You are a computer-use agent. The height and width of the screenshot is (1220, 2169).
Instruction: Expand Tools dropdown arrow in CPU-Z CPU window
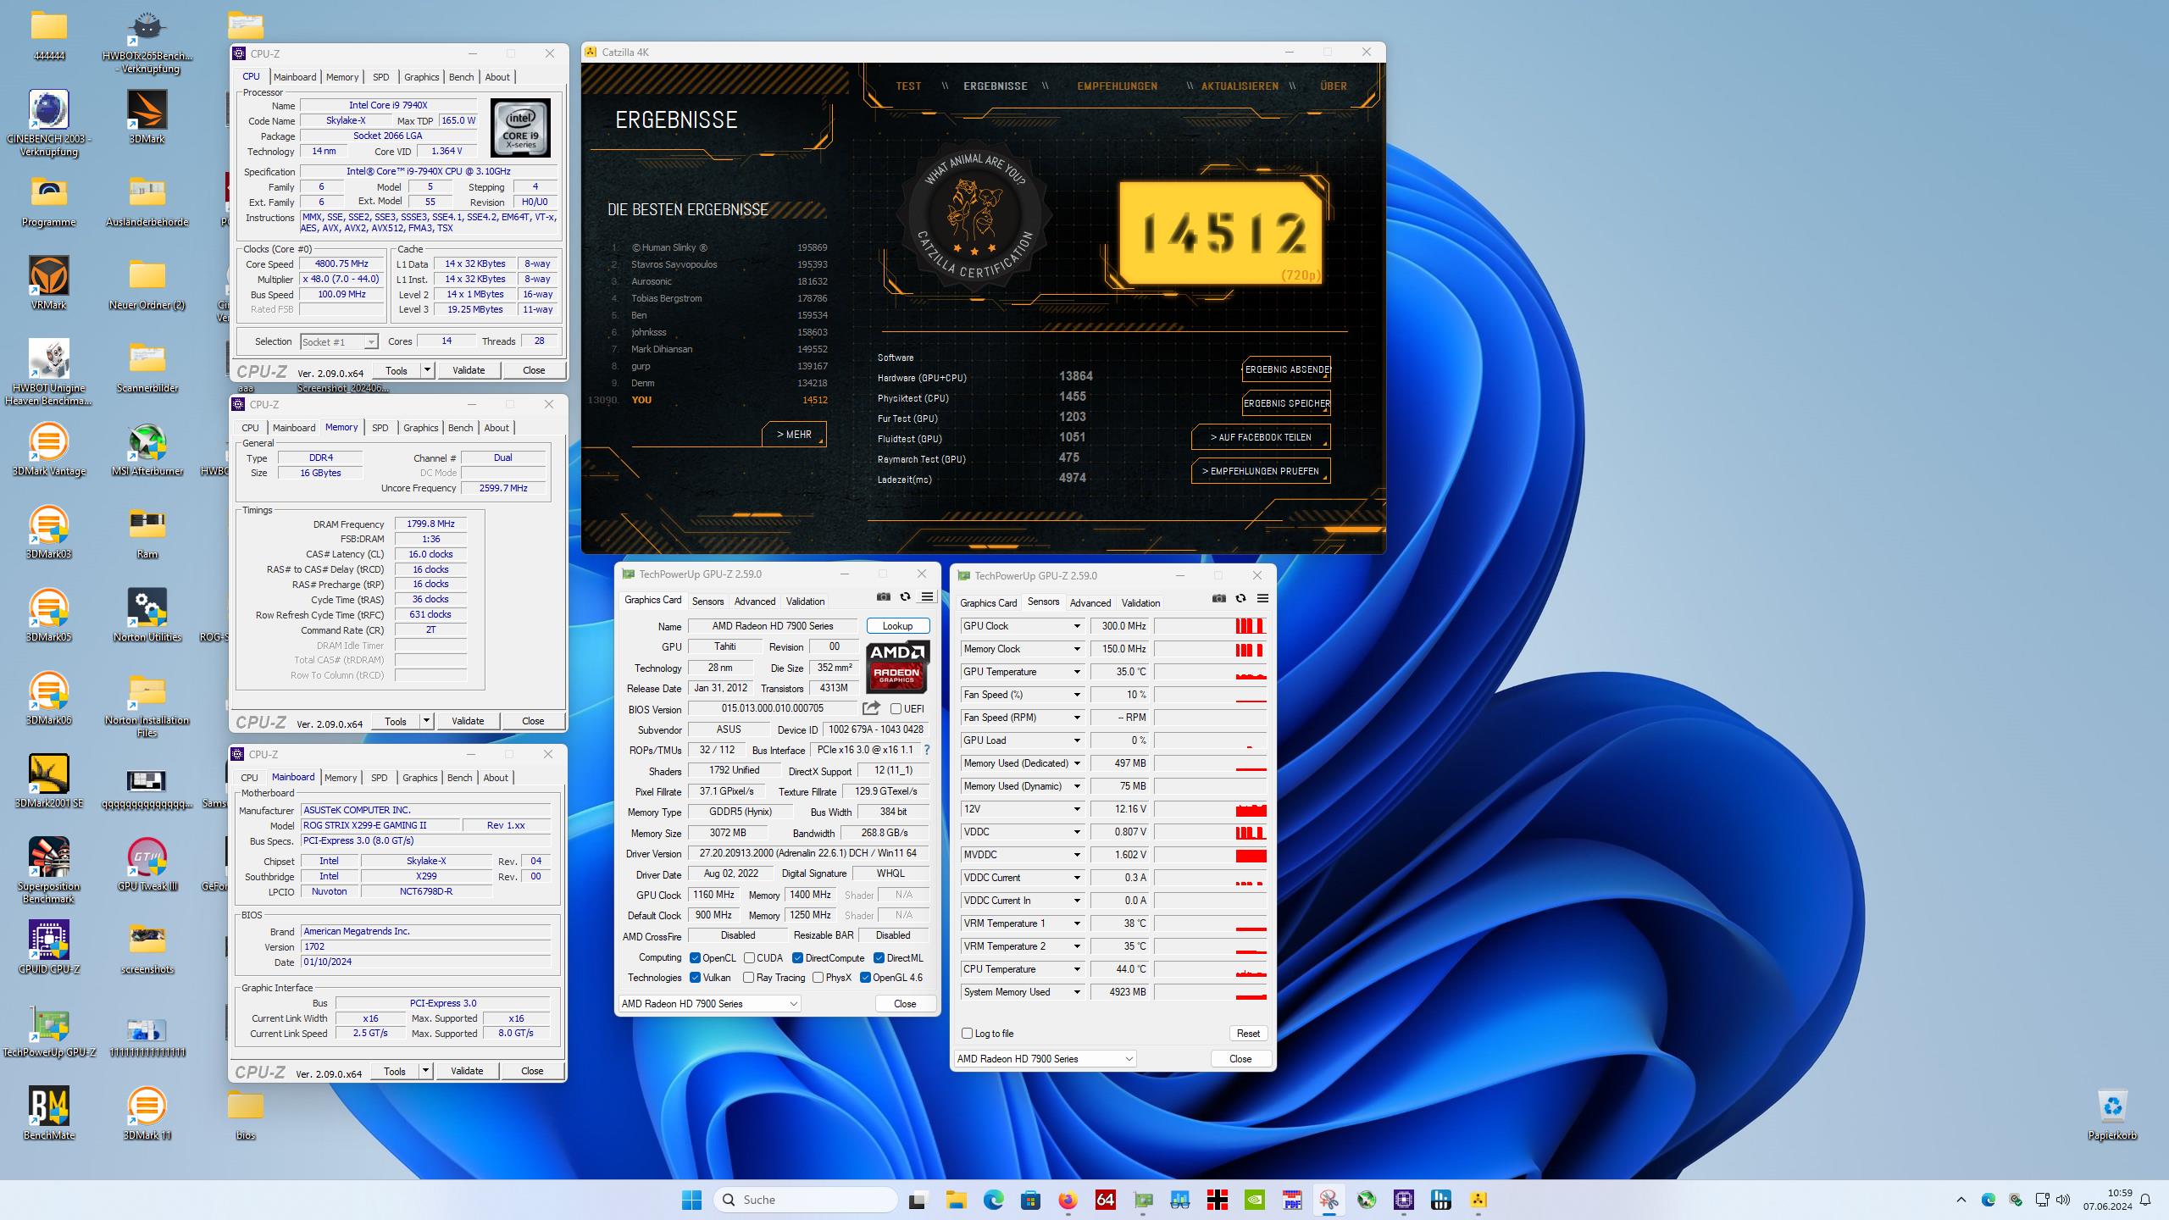pos(427,370)
